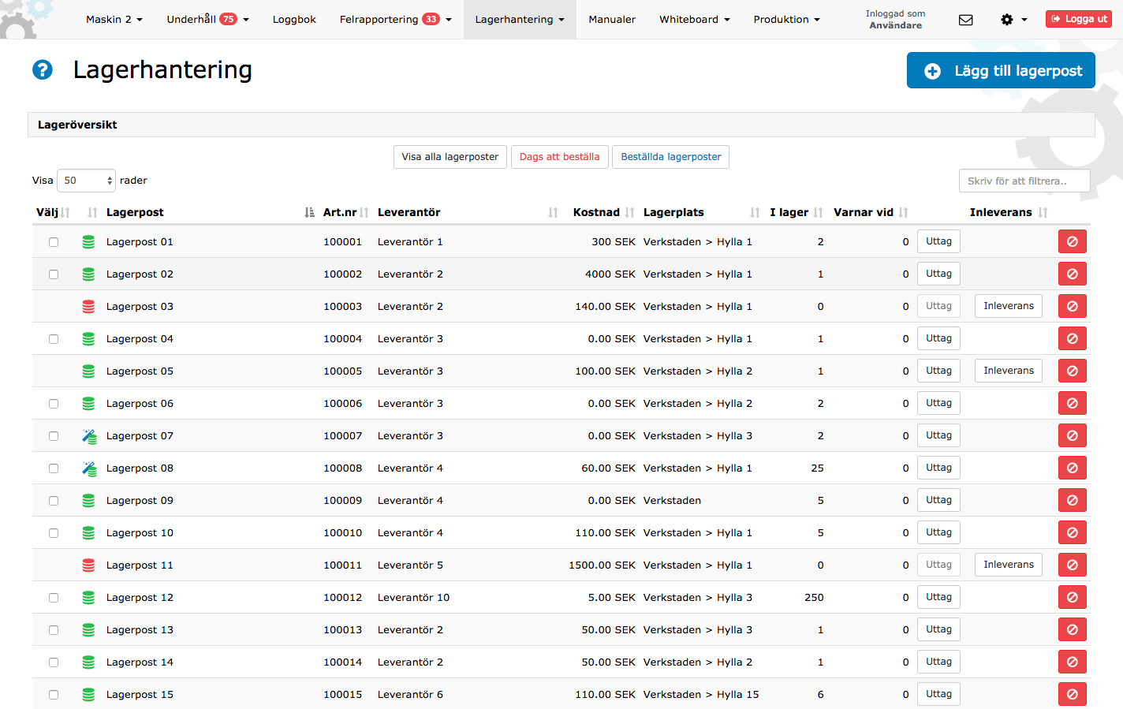Click red delete icon for Lagerpost 09
The height and width of the screenshot is (709, 1123).
coord(1073,500)
